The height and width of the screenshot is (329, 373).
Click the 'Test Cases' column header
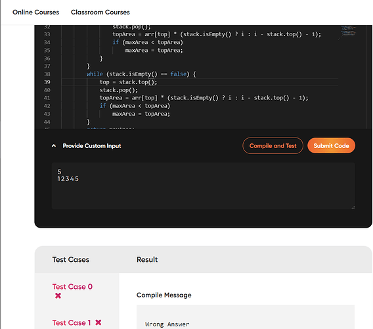[x=71, y=260]
